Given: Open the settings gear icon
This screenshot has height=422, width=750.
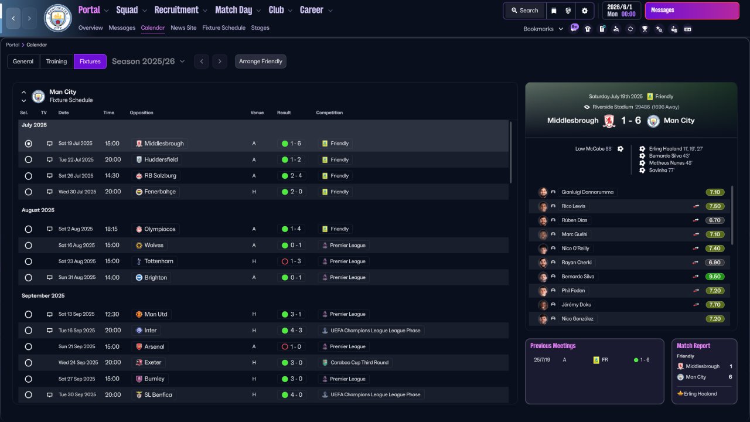Looking at the screenshot, I should click(584, 11).
